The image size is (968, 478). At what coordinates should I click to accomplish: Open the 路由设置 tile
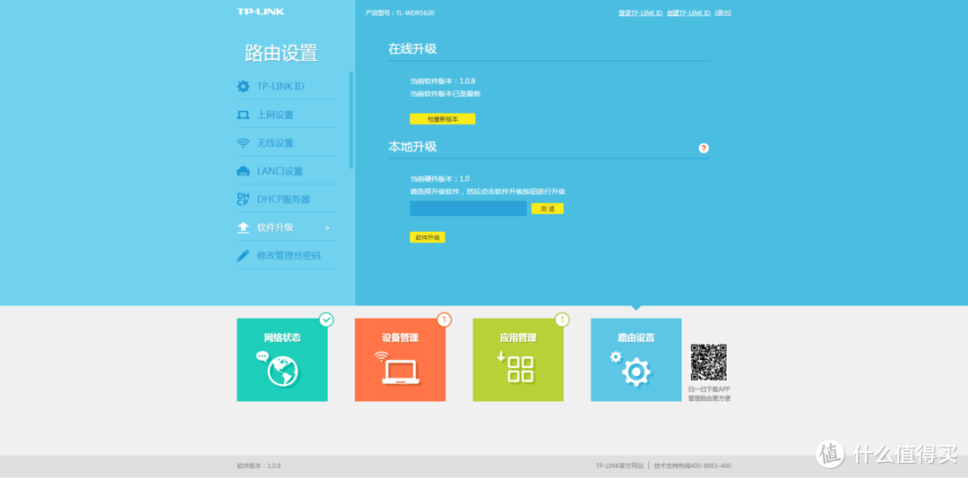[x=635, y=360]
